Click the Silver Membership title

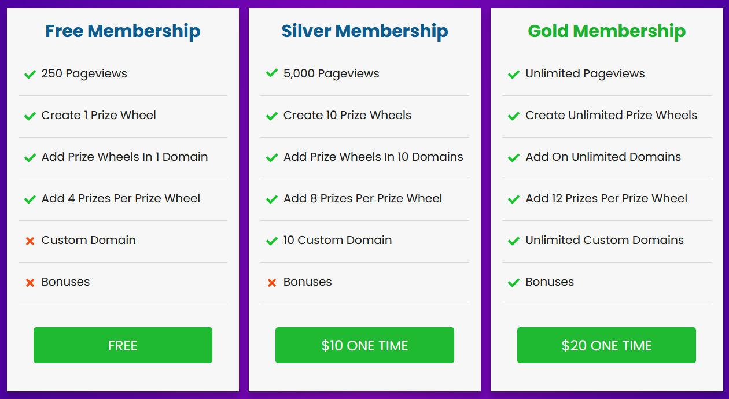(x=365, y=31)
